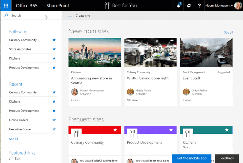Click the Culinary Community site logo
The image size is (243, 163).
pos(76,133)
